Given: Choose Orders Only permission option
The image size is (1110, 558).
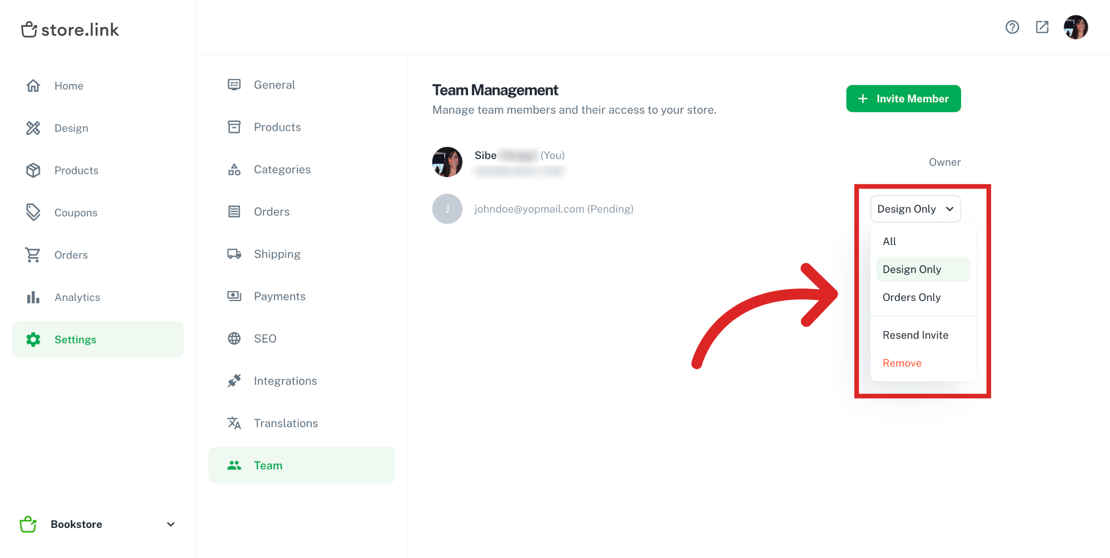Looking at the screenshot, I should point(912,297).
